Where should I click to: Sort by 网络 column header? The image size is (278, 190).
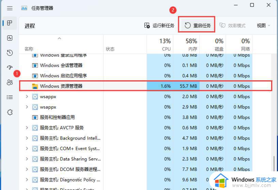coord(239,44)
